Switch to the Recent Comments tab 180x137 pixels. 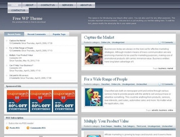pos(37,34)
